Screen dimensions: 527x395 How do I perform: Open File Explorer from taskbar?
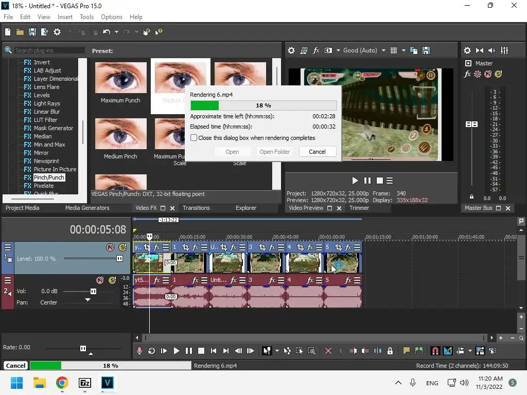pyautogui.click(x=40, y=383)
